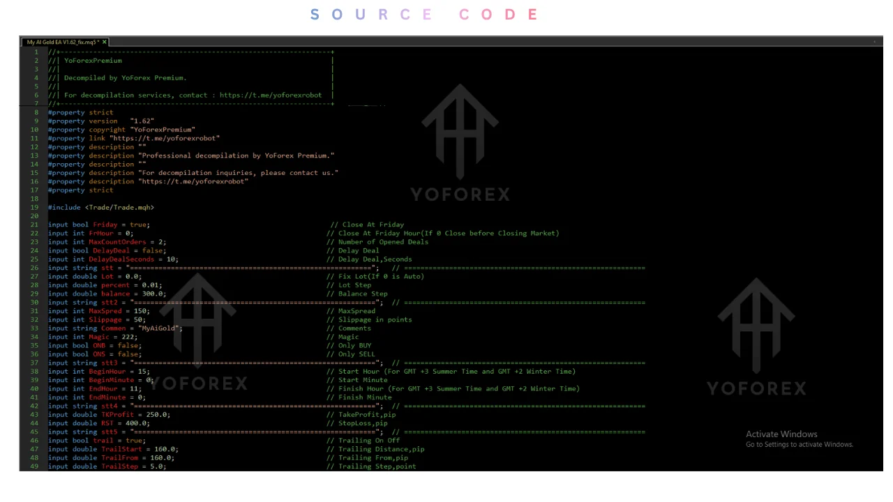893x502 pixels.
Task: Click the DelayDealSeconds variable name
Action: [x=121, y=259]
